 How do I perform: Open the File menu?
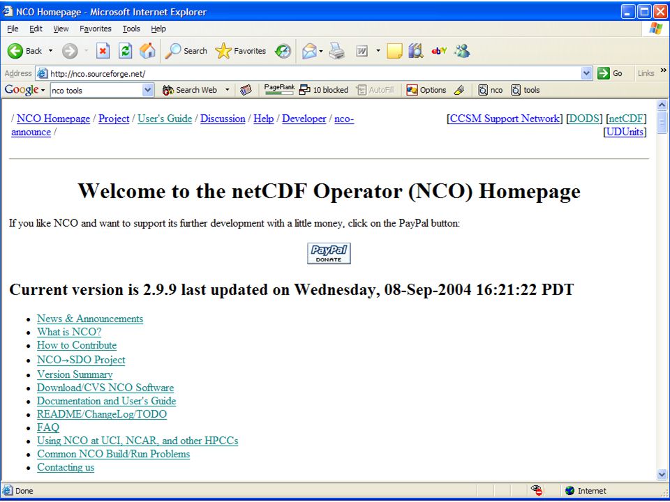13,29
